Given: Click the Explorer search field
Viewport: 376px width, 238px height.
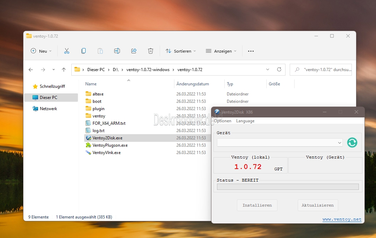Looking at the screenshot, I should (320, 70).
